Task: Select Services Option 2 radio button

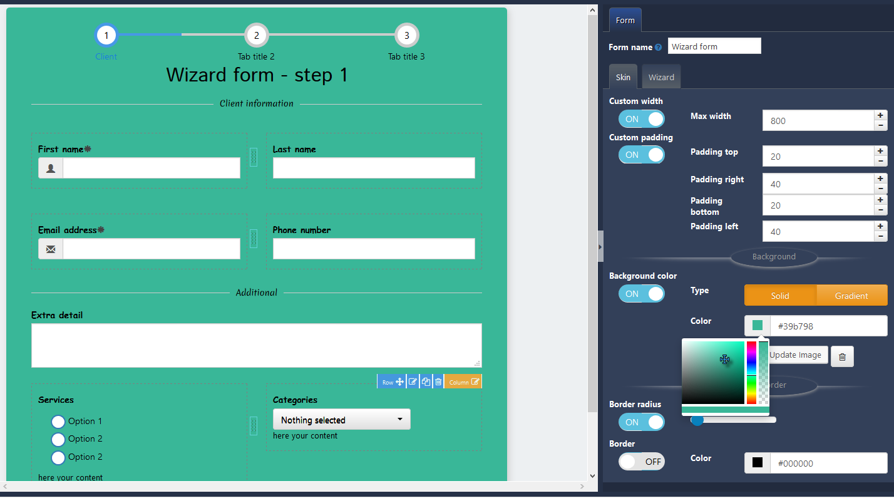Action: click(x=58, y=439)
